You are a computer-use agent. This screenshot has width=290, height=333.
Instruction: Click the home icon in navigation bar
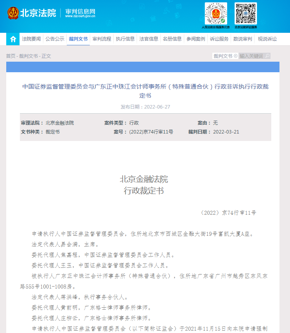pyautogui.click(x=13, y=39)
